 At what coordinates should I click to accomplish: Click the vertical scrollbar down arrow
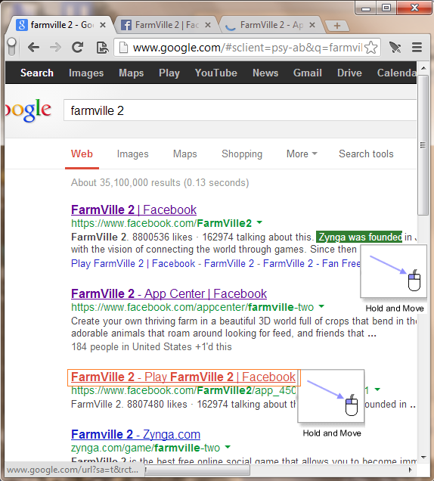pos(424,458)
